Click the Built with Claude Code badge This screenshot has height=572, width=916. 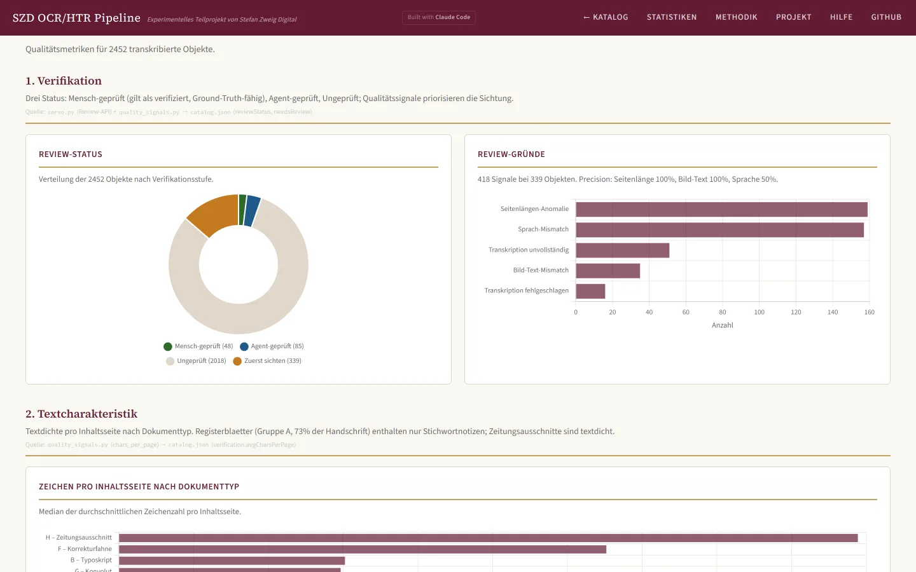click(439, 17)
